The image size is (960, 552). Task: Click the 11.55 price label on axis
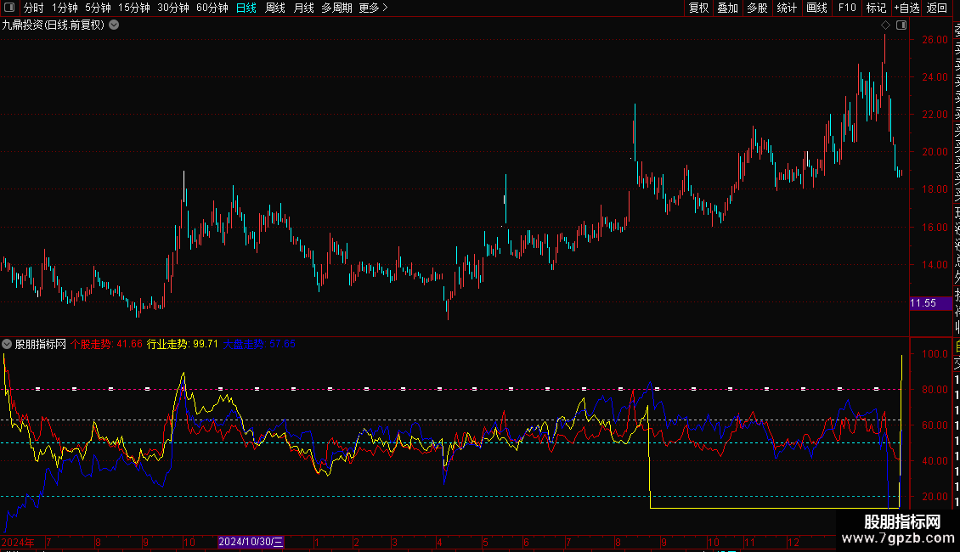(923, 303)
